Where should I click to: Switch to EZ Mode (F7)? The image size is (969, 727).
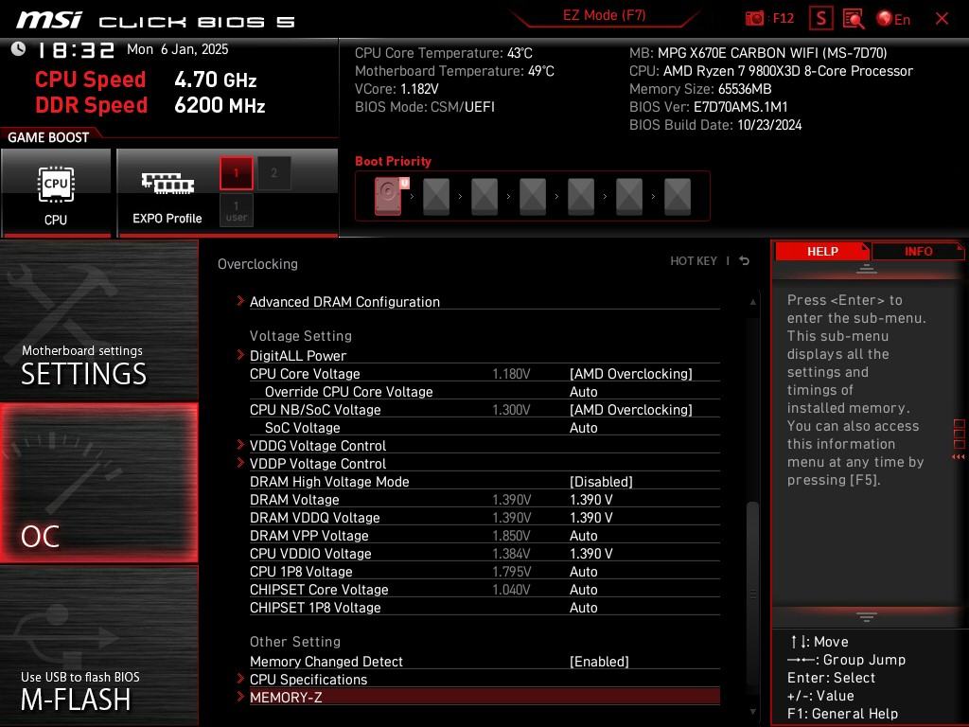click(x=604, y=15)
